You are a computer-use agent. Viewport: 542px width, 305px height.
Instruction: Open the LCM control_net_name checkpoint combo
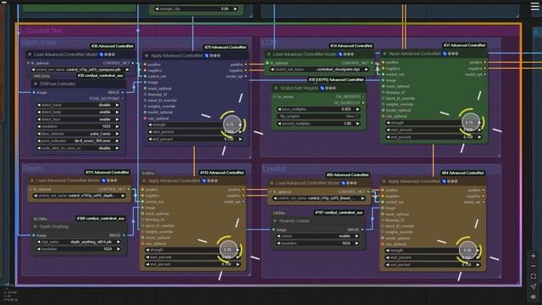pos(319,69)
